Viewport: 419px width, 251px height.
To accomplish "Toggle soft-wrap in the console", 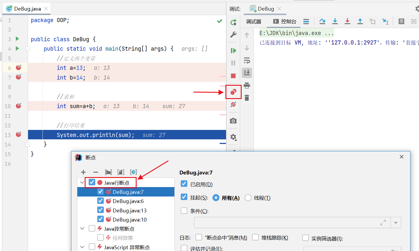I will pos(247,60).
